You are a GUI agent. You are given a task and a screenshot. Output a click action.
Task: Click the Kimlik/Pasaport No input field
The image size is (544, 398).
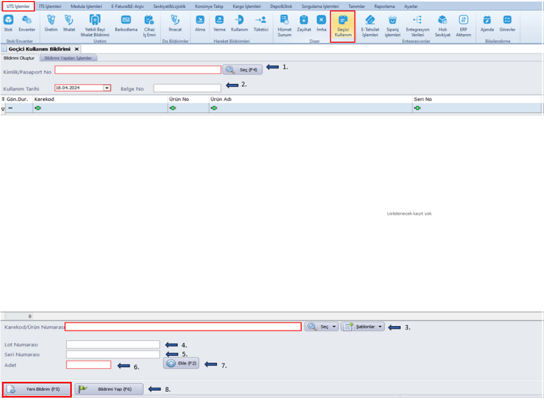138,70
